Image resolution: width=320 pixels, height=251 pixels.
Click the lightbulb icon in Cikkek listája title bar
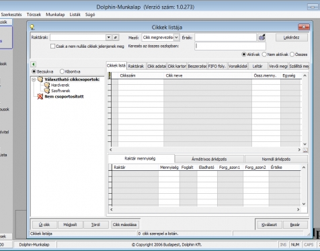pos(32,27)
